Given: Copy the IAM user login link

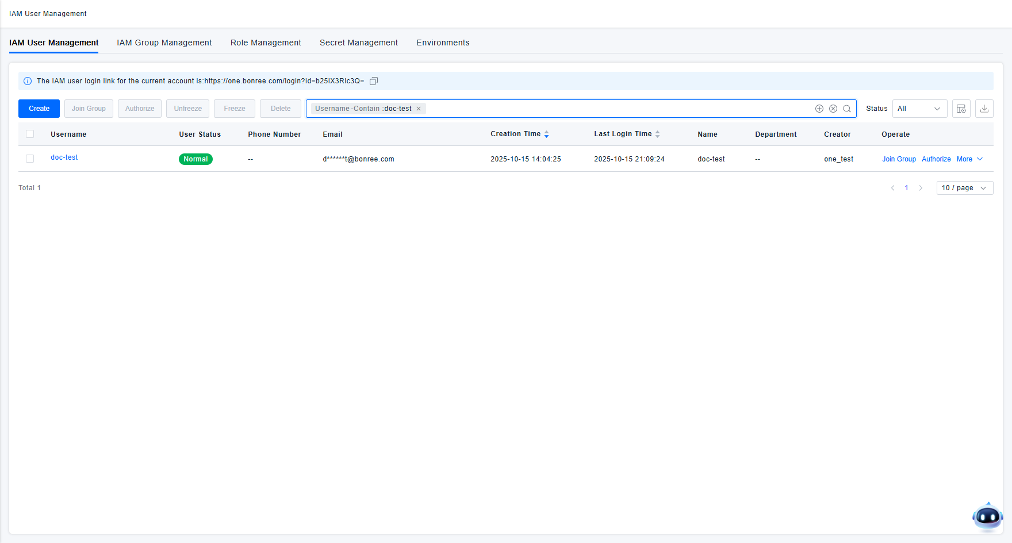Looking at the screenshot, I should point(374,81).
